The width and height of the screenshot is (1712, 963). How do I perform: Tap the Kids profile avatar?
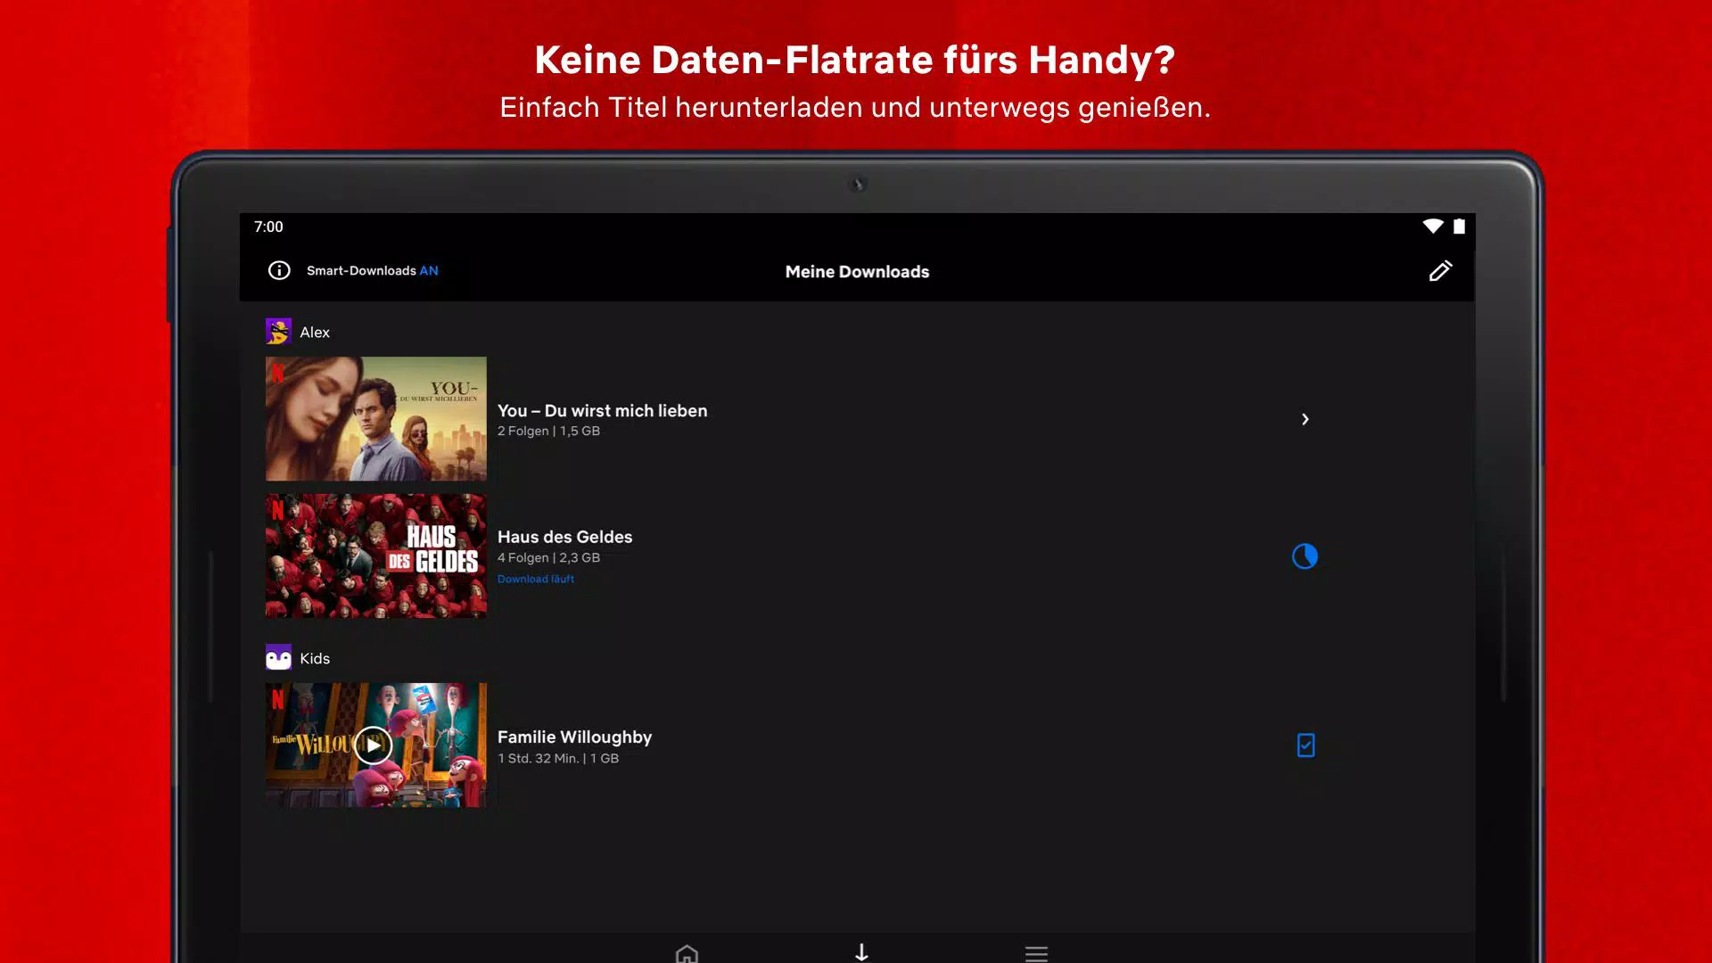click(278, 658)
